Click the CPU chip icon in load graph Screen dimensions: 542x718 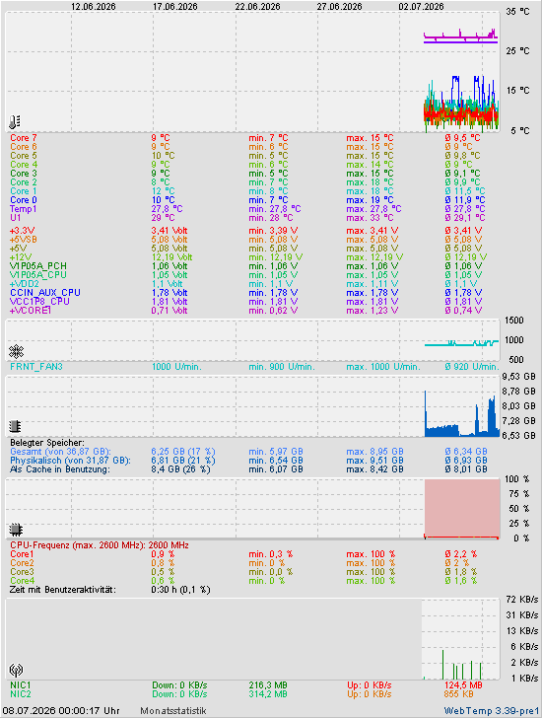click(16, 530)
